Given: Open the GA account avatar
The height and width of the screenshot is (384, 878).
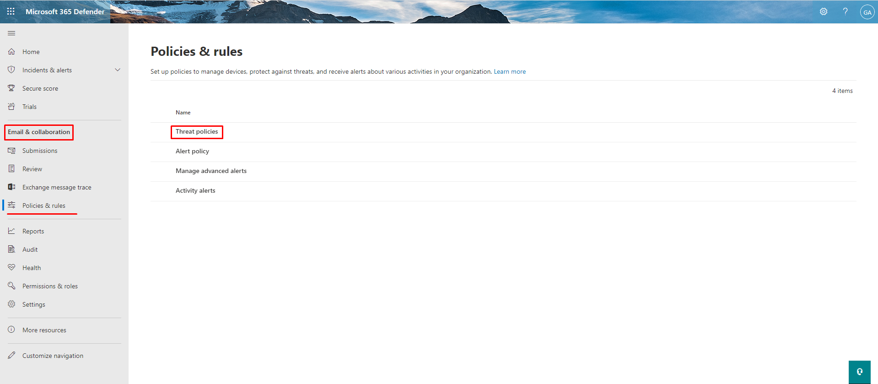Looking at the screenshot, I should click(867, 12).
